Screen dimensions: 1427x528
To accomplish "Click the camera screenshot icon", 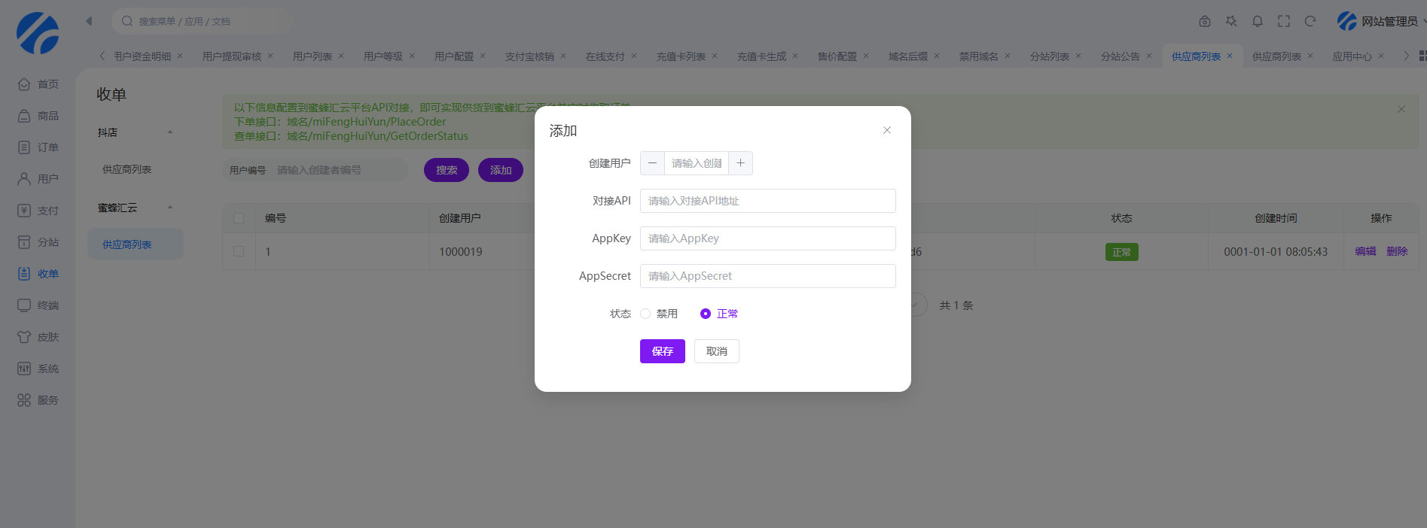I will click(x=1205, y=21).
